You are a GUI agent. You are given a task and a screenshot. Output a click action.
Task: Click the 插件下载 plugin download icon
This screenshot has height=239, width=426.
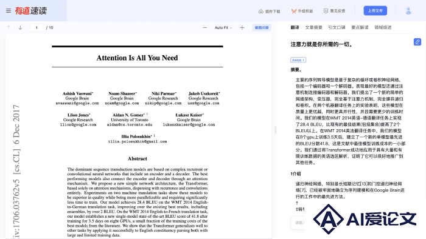[x=261, y=12]
